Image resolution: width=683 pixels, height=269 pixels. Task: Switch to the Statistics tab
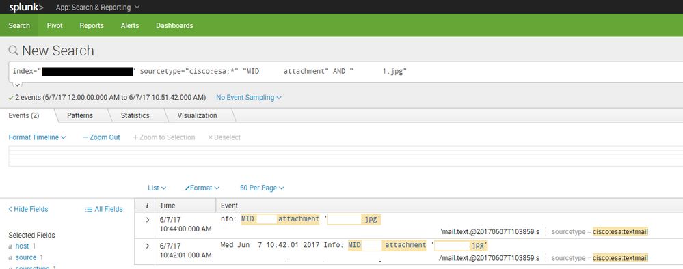[135, 115]
